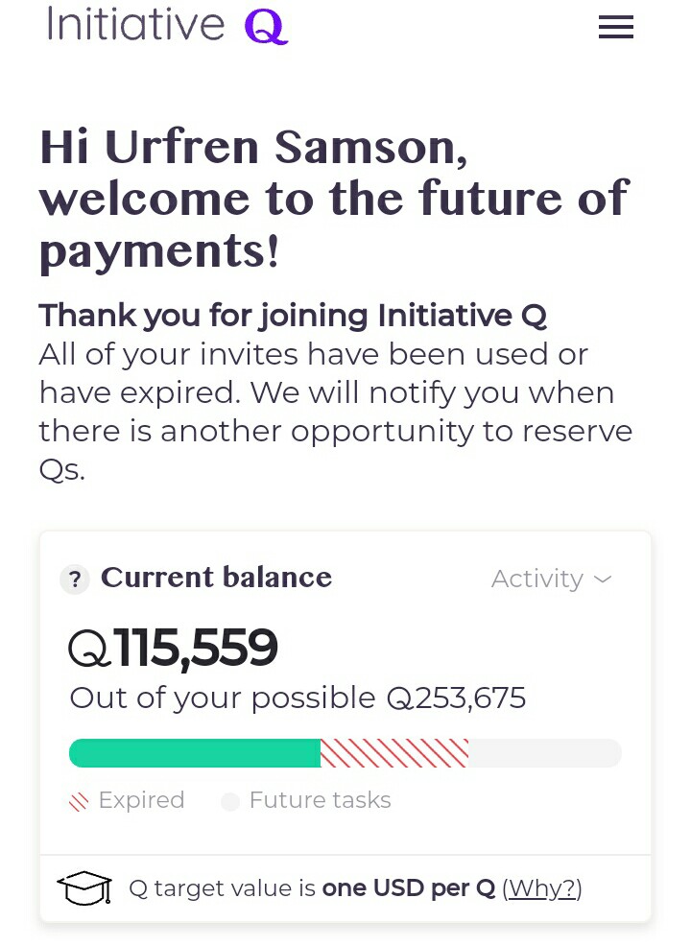The width and height of the screenshot is (691, 946).
Task: Open the hamburger menu
Action: [x=615, y=27]
